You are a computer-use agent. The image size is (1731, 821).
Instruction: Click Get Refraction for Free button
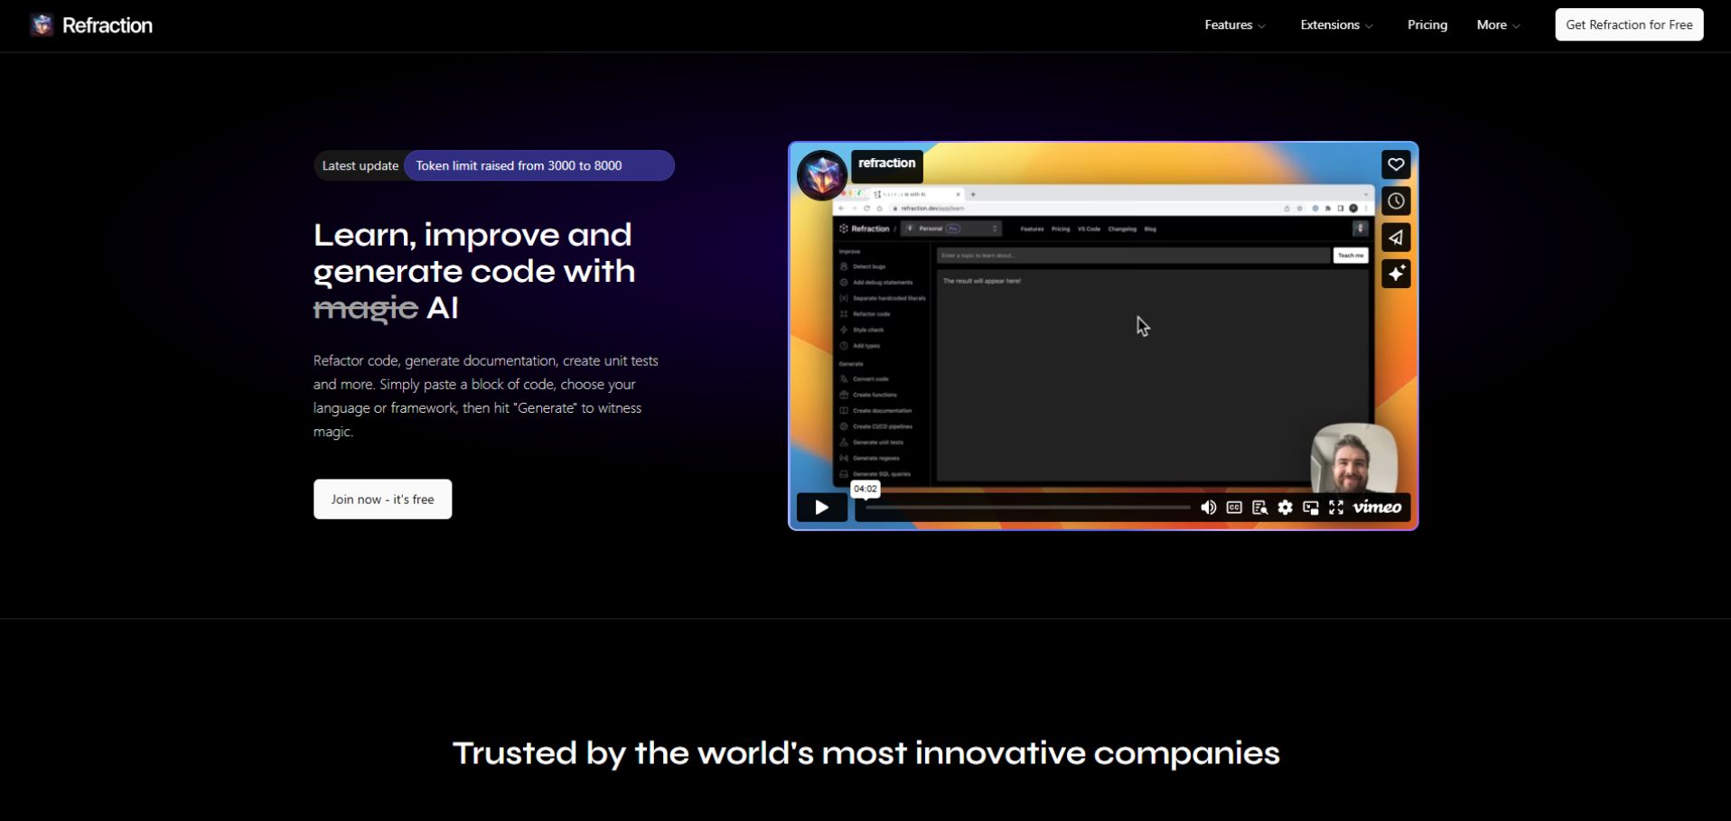1629,25
